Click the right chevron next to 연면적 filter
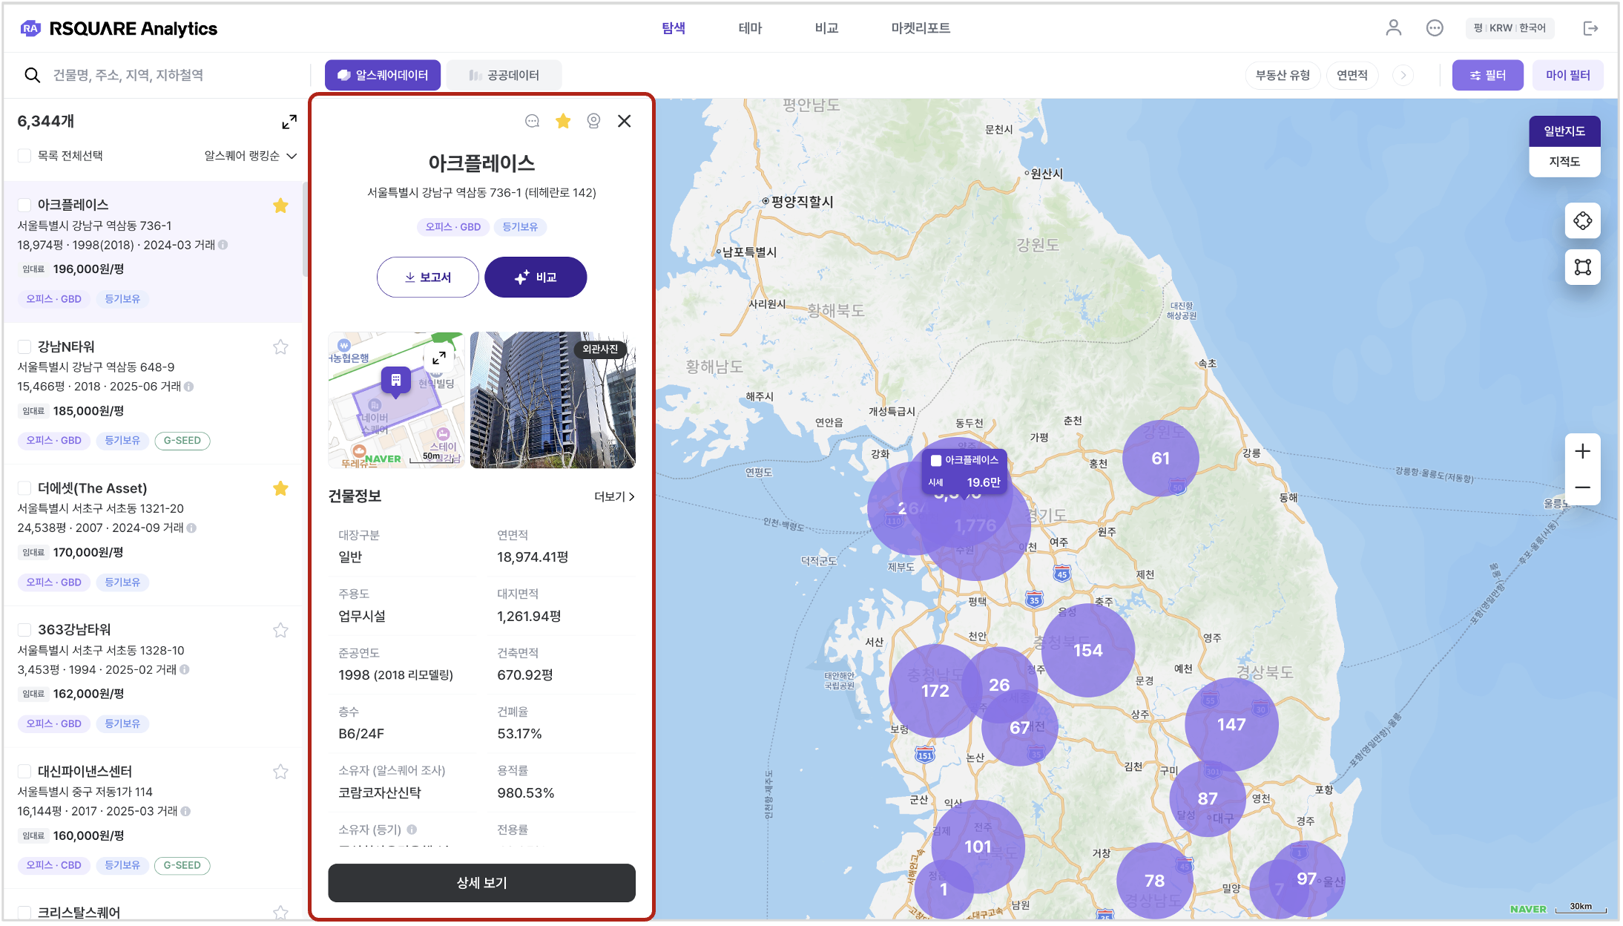Image resolution: width=1623 pixels, height=926 pixels. pyautogui.click(x=1403, y=75)
